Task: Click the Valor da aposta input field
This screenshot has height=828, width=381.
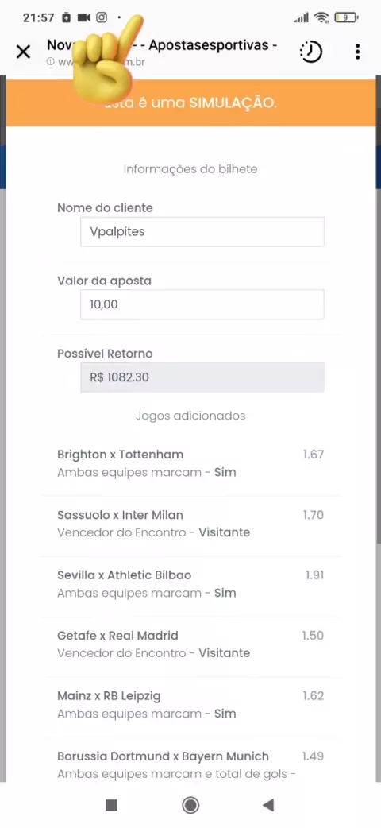Action: (202, 304)
